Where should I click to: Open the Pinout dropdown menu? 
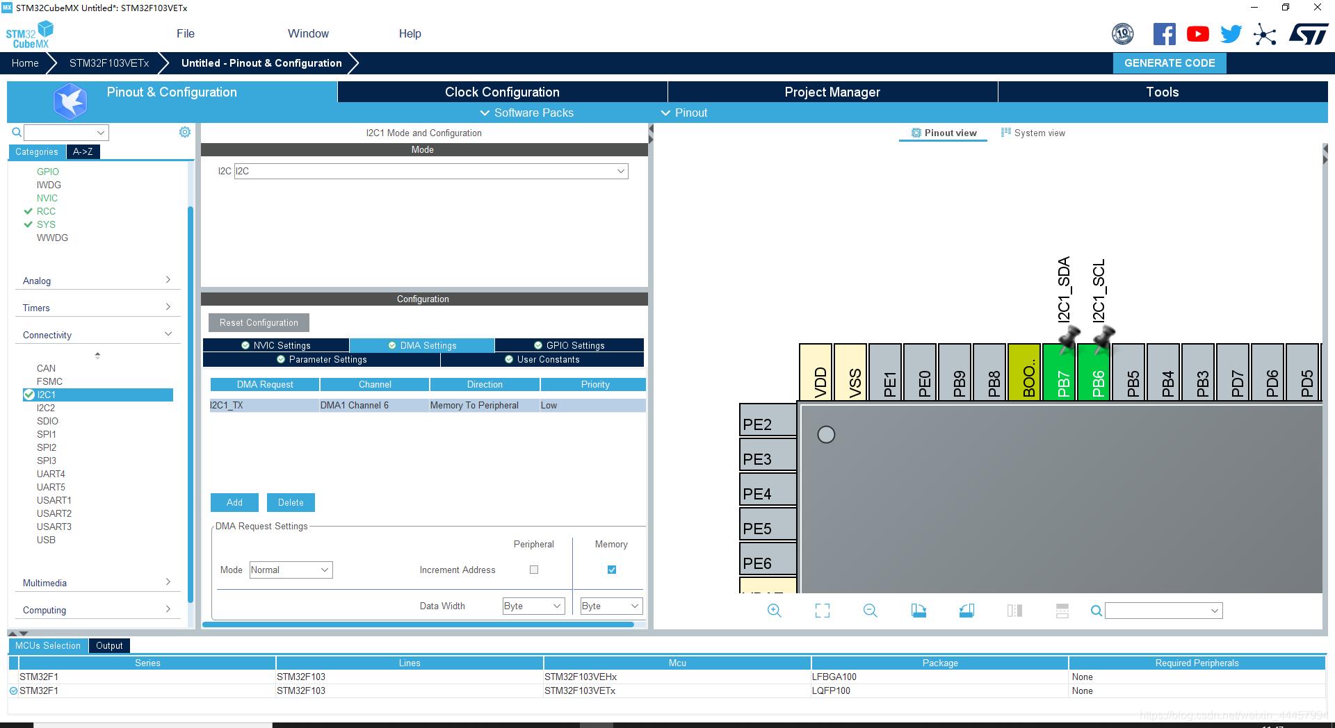coord(684,113)
